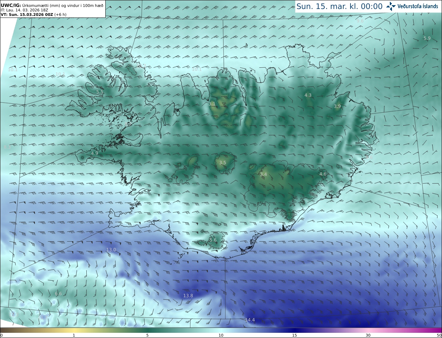Click the 4.6 value on the map

pyautogui.click(x=323, y=174)
